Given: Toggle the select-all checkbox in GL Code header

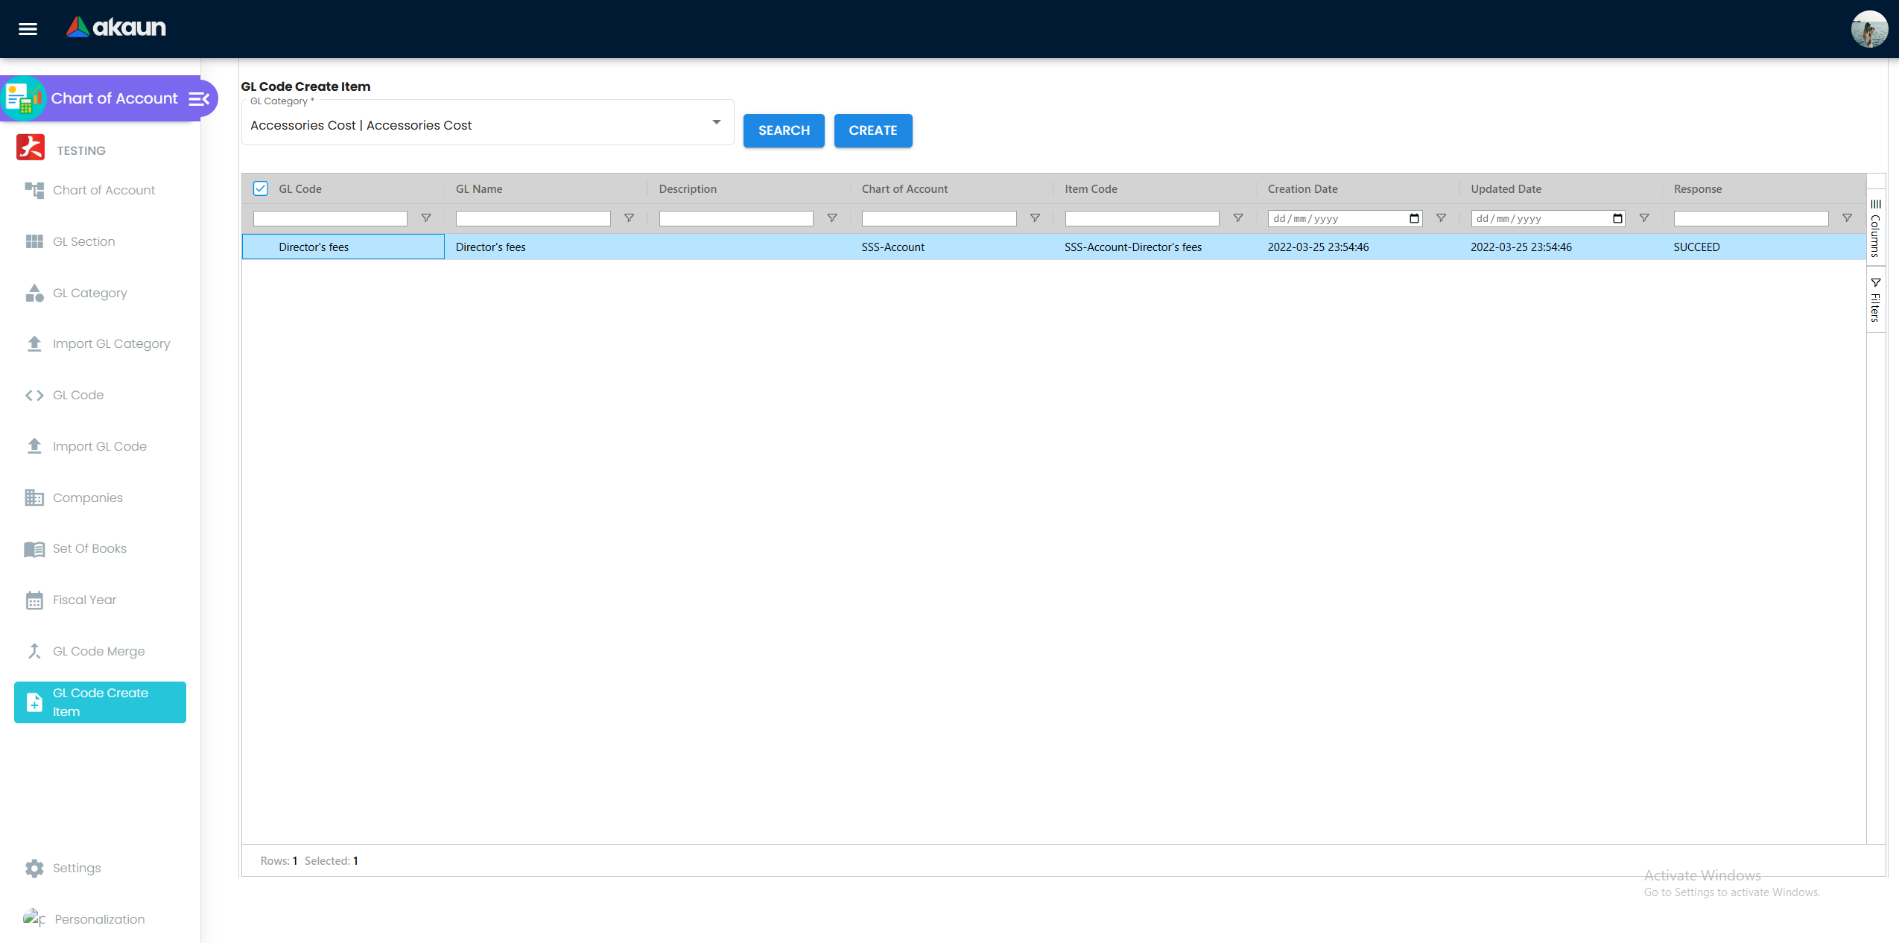Looking at the screenshot, I should coord(260,188).
